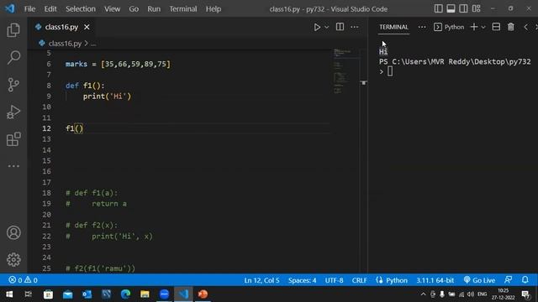Show hidden system tray icons
Viewport: 538px width, 302px height.
(x=423, y=294)
